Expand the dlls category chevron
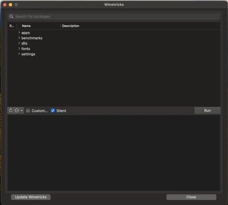 (19, 43)
